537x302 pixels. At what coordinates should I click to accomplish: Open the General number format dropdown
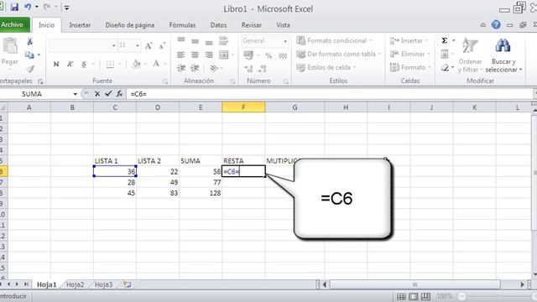click(x=285, y=41)
